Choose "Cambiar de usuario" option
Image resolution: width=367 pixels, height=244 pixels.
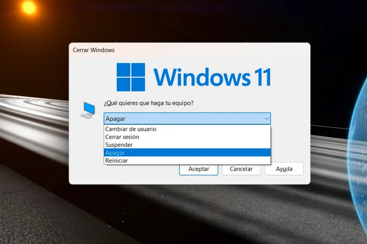tap(187, 129)
